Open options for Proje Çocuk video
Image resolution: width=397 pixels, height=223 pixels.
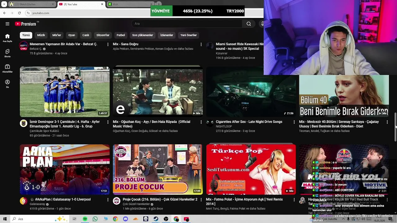tap(201, 200)
